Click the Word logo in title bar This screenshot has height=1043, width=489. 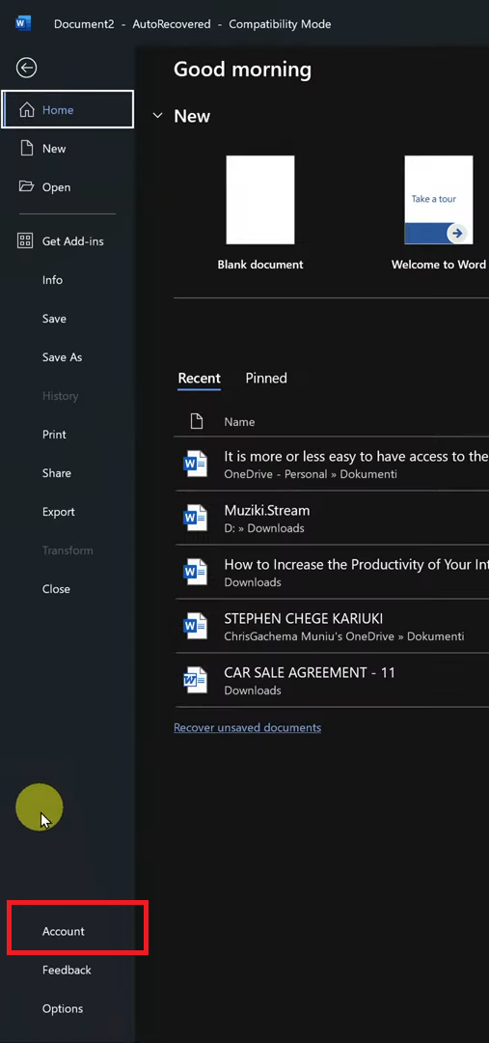click(x=23, y=23)
